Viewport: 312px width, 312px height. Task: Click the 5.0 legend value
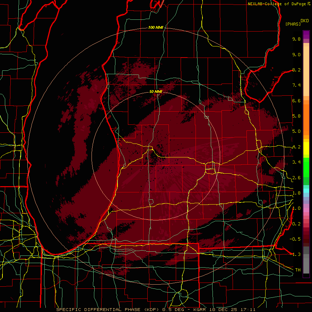(296, 131)
